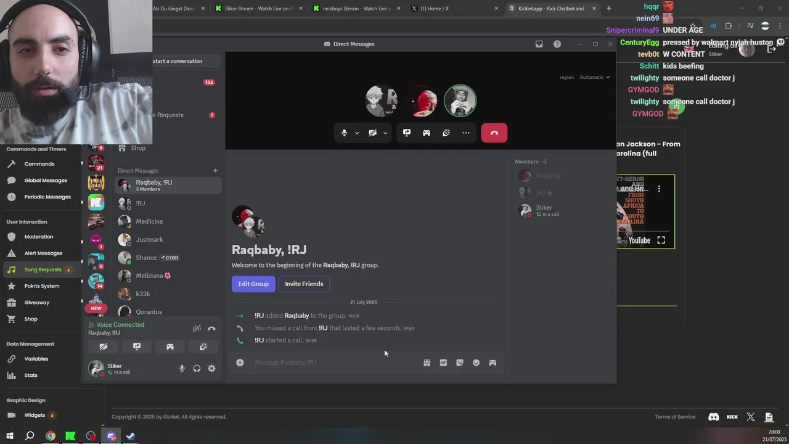The height and width of the screenshot is (444, 789).
Task: Click Discord logo in Kicklet footer
Action: click(x=714, y=417)
